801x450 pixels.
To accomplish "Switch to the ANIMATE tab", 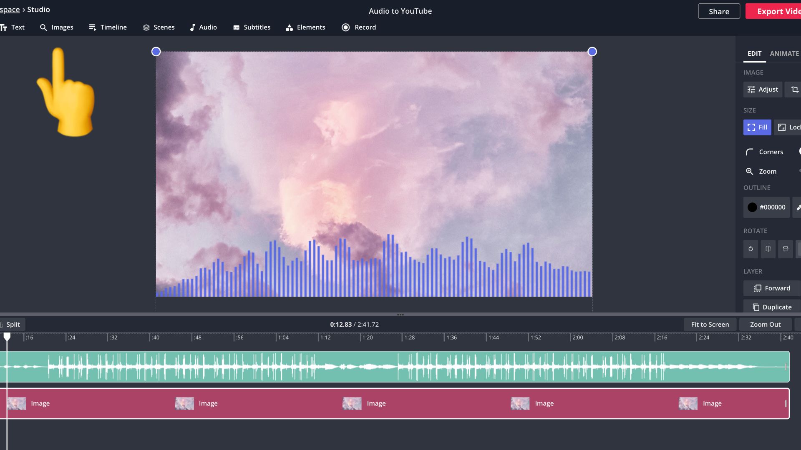I will 784,54.
